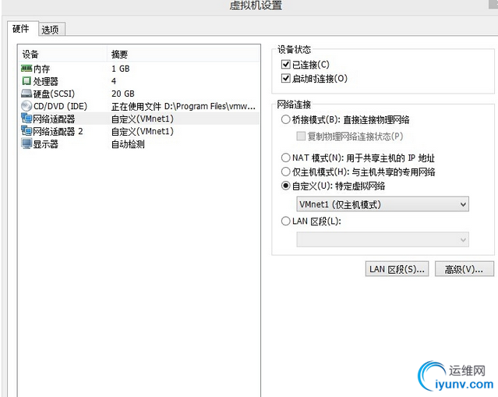The height and width of the screenshot is (397, 498).
Task: Select the 硬盘(SCSI) row label
Action: [54, 94]
